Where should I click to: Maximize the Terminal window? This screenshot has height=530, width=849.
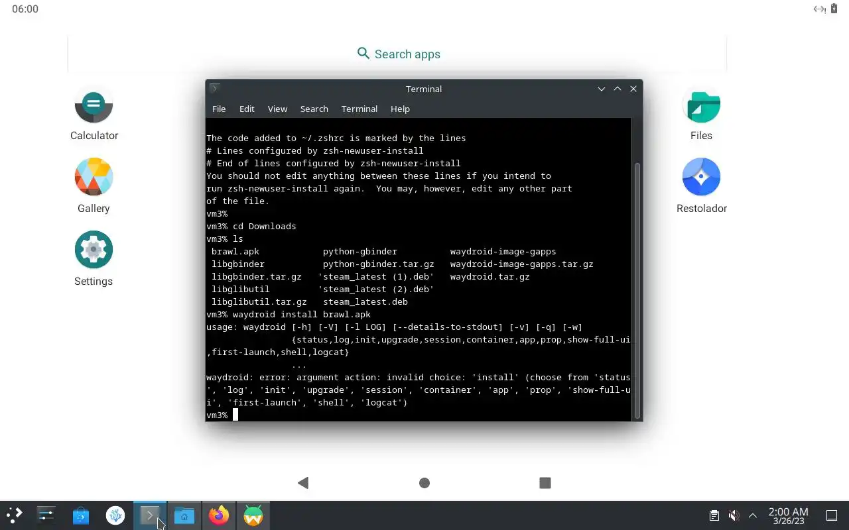[618, 89]
